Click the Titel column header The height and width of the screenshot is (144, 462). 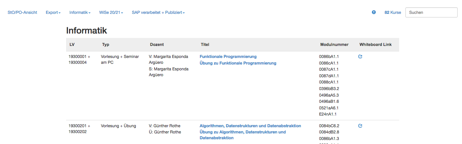click(x=205, y=44)
